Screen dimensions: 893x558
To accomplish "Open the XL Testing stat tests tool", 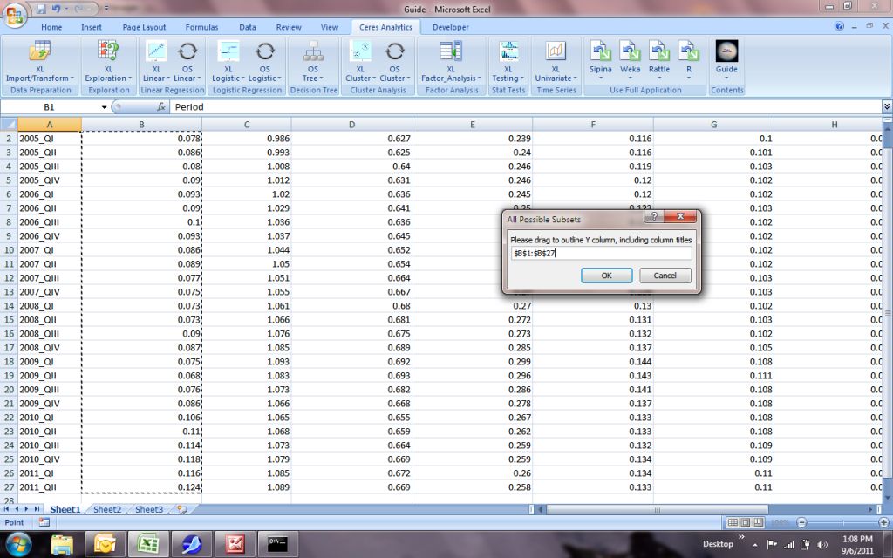I will [508, 61].
